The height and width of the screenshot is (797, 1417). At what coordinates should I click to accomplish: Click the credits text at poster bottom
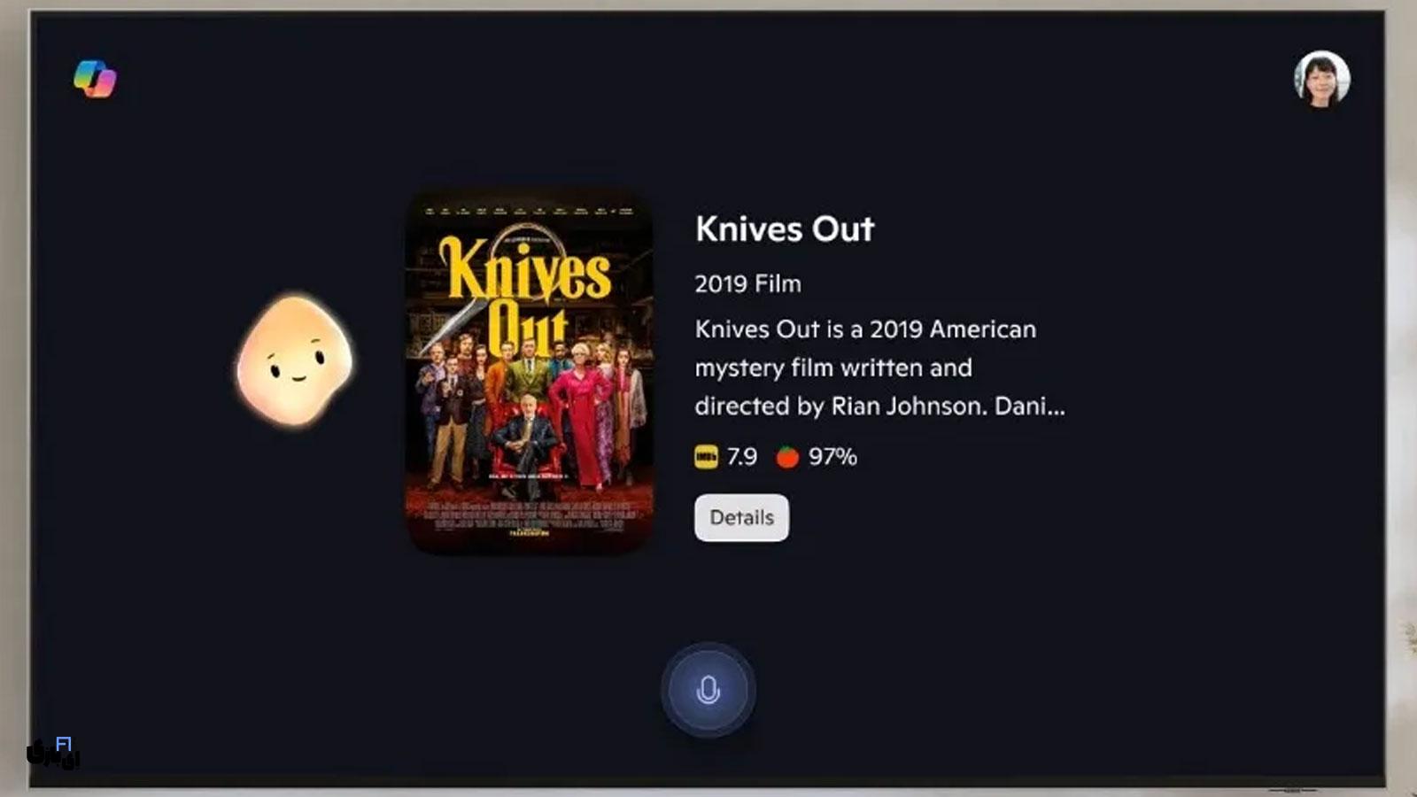point(530,519)
